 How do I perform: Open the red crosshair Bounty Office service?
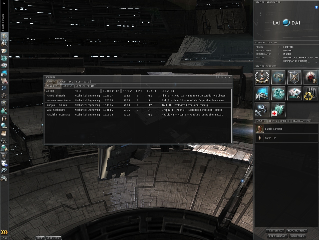point(311,77)
